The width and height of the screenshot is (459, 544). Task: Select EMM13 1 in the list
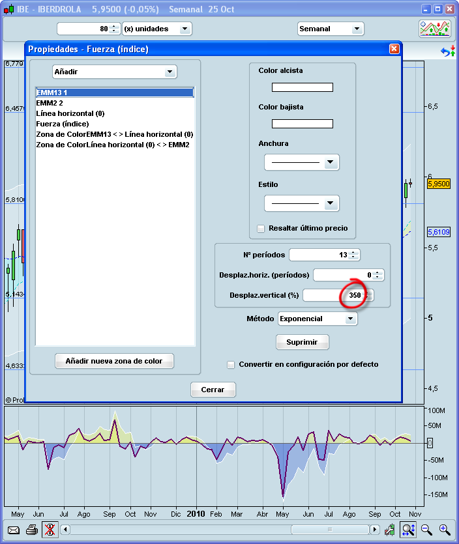pos(115,93)
